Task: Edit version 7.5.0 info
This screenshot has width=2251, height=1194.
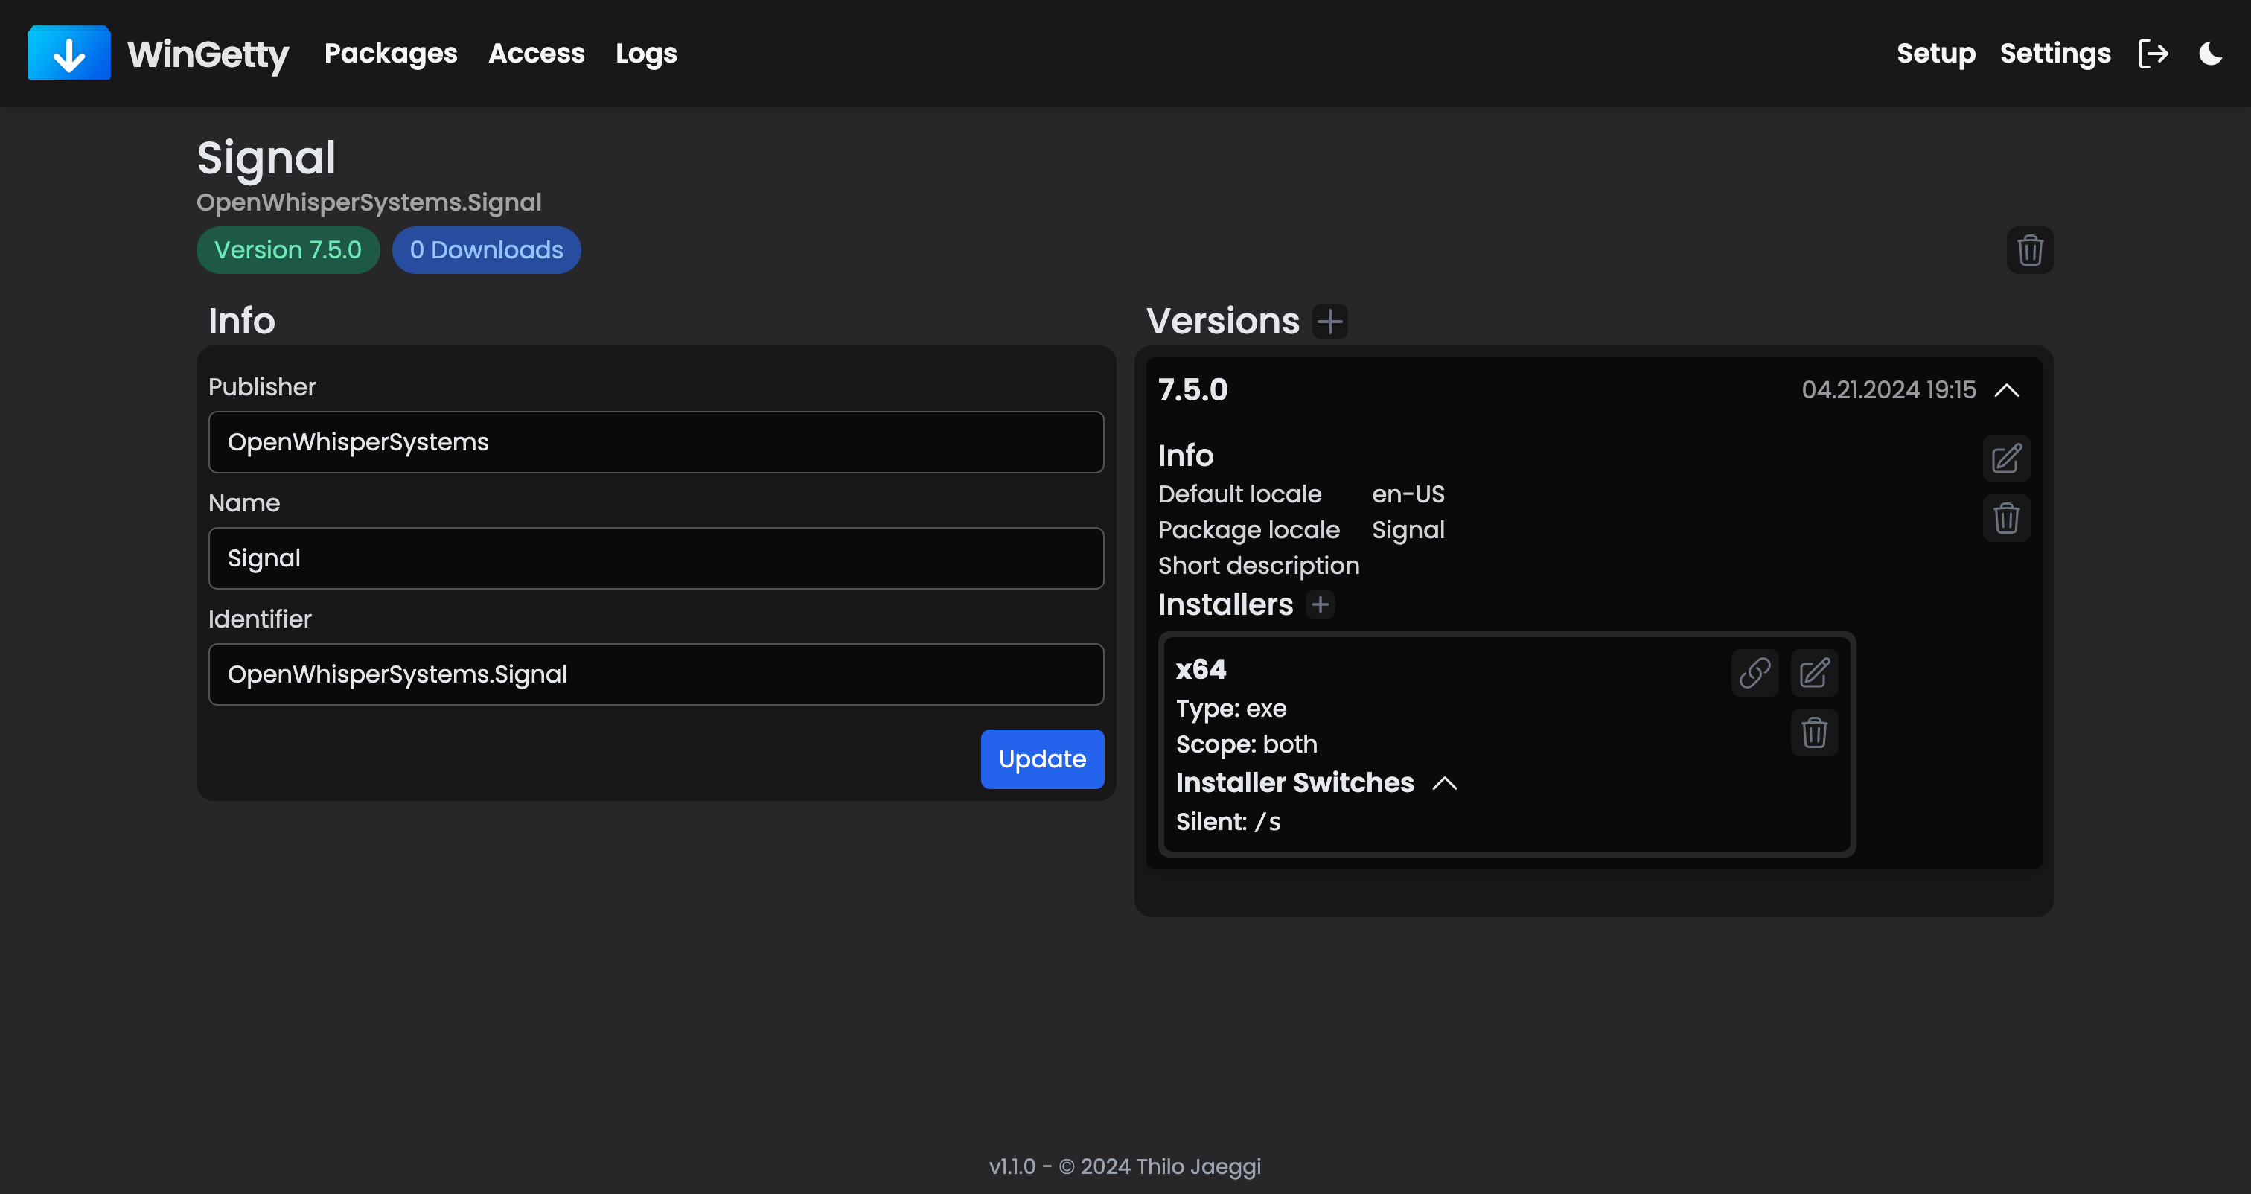Action: click(2006, 458)
